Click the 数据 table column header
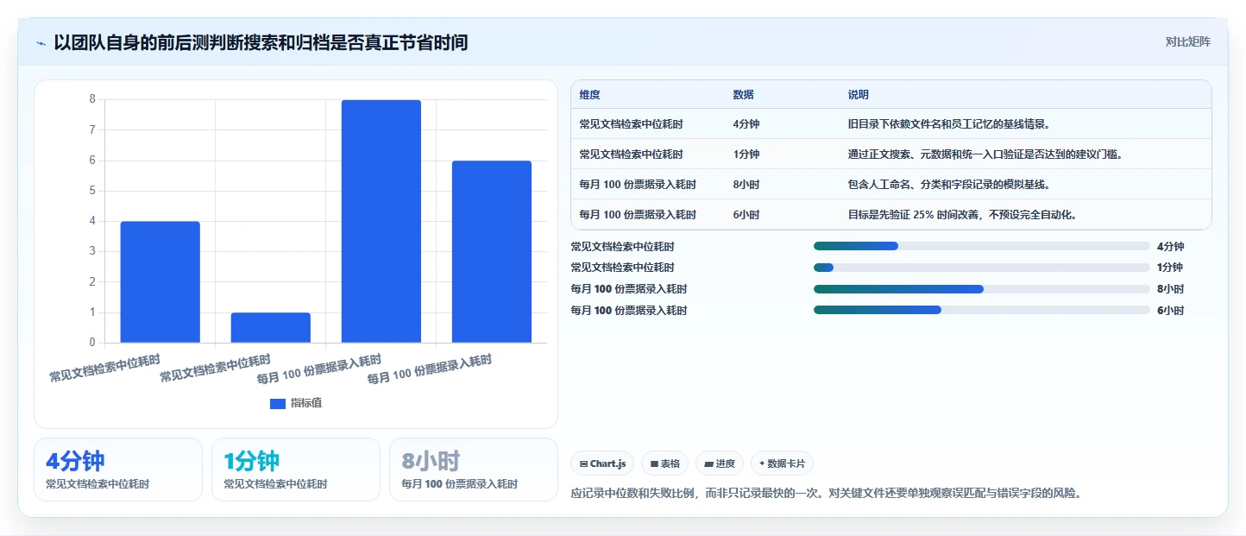Viewport: 1246px width, 536px height. [744, 95]
